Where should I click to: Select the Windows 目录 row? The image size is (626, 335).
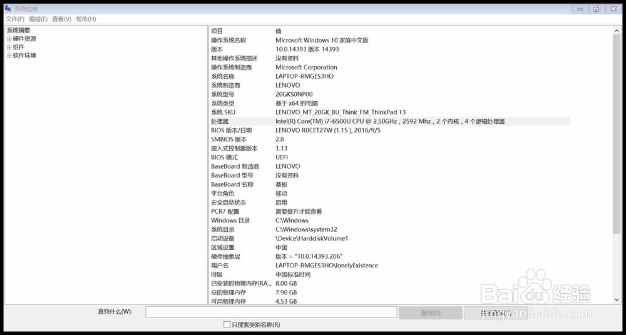click(389, 220)
